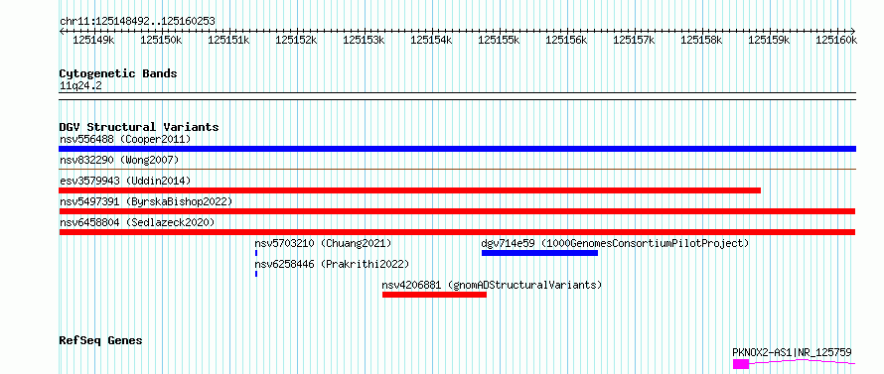Open variant nsv832290 (Wong2007) label
This screenshot has height=374, width=884.
(x=119, y=160)
